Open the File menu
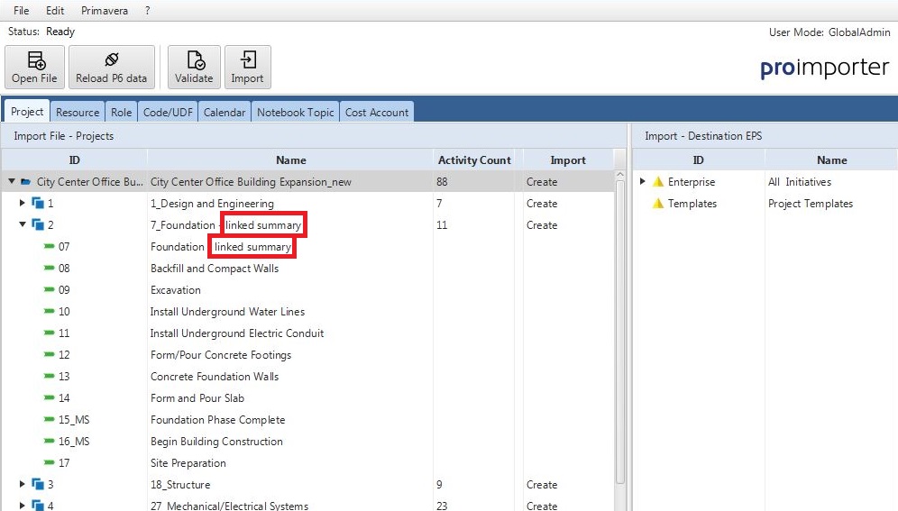The height and width of the screenshot is (511, 898). pyautogui.click(x=22, y=10)
